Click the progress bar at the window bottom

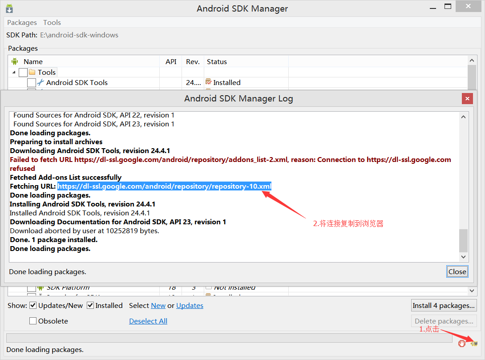coord(229,338)
